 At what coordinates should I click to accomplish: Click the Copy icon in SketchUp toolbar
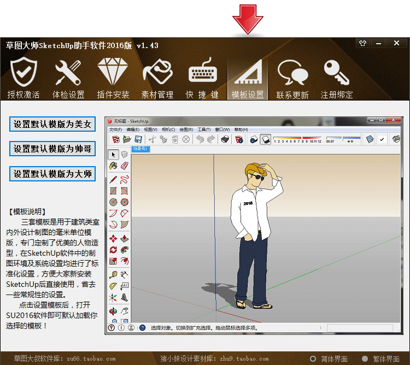point(163,139)
